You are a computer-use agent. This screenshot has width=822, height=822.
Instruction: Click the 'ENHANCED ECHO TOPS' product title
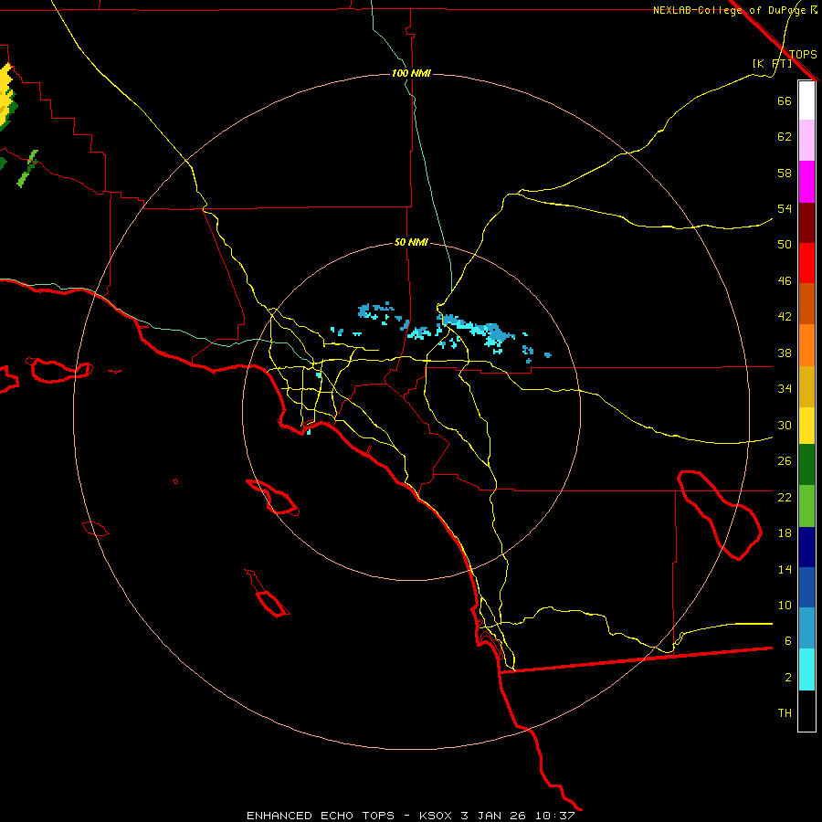321,816
